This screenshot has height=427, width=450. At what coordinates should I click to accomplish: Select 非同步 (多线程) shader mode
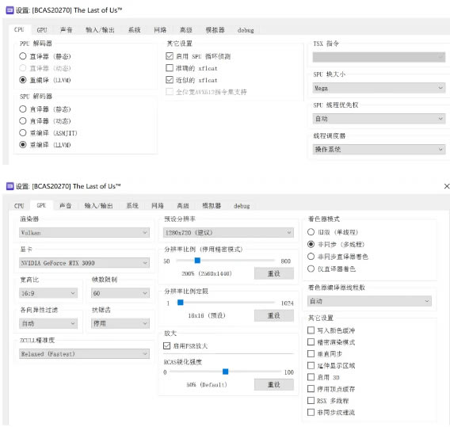[x=311, y=244]
